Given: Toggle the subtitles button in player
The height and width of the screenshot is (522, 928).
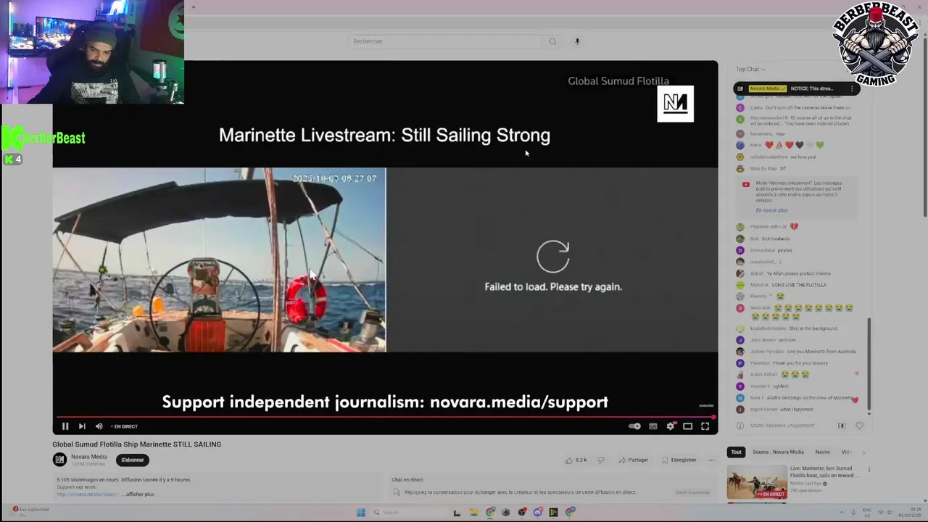Looking at the screenshot, I should [652, 426].
